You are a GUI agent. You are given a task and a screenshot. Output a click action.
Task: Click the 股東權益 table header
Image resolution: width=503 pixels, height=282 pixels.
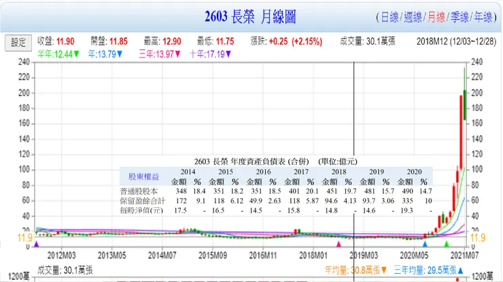(x=143, y=176)
